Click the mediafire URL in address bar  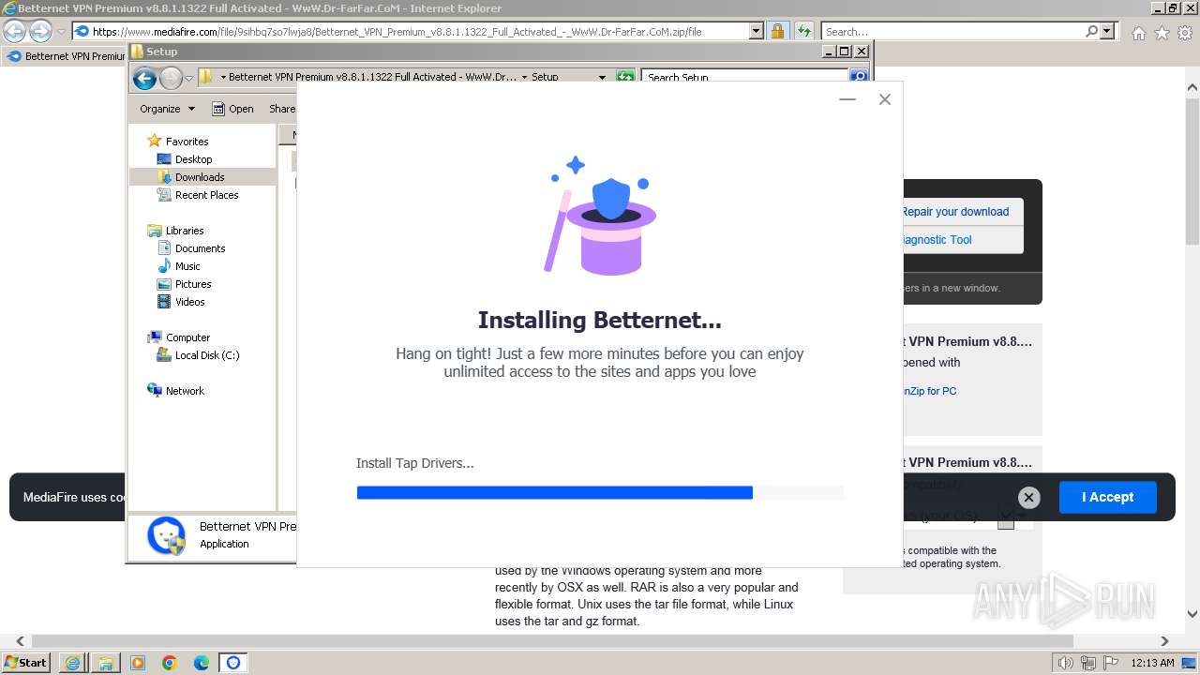(397, 31)
